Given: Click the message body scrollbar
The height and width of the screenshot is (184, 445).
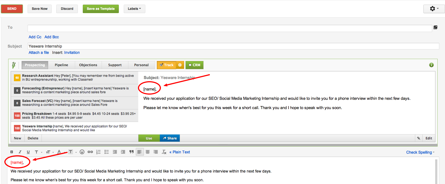Looking at the screenshot, I should tap(436, 172).
